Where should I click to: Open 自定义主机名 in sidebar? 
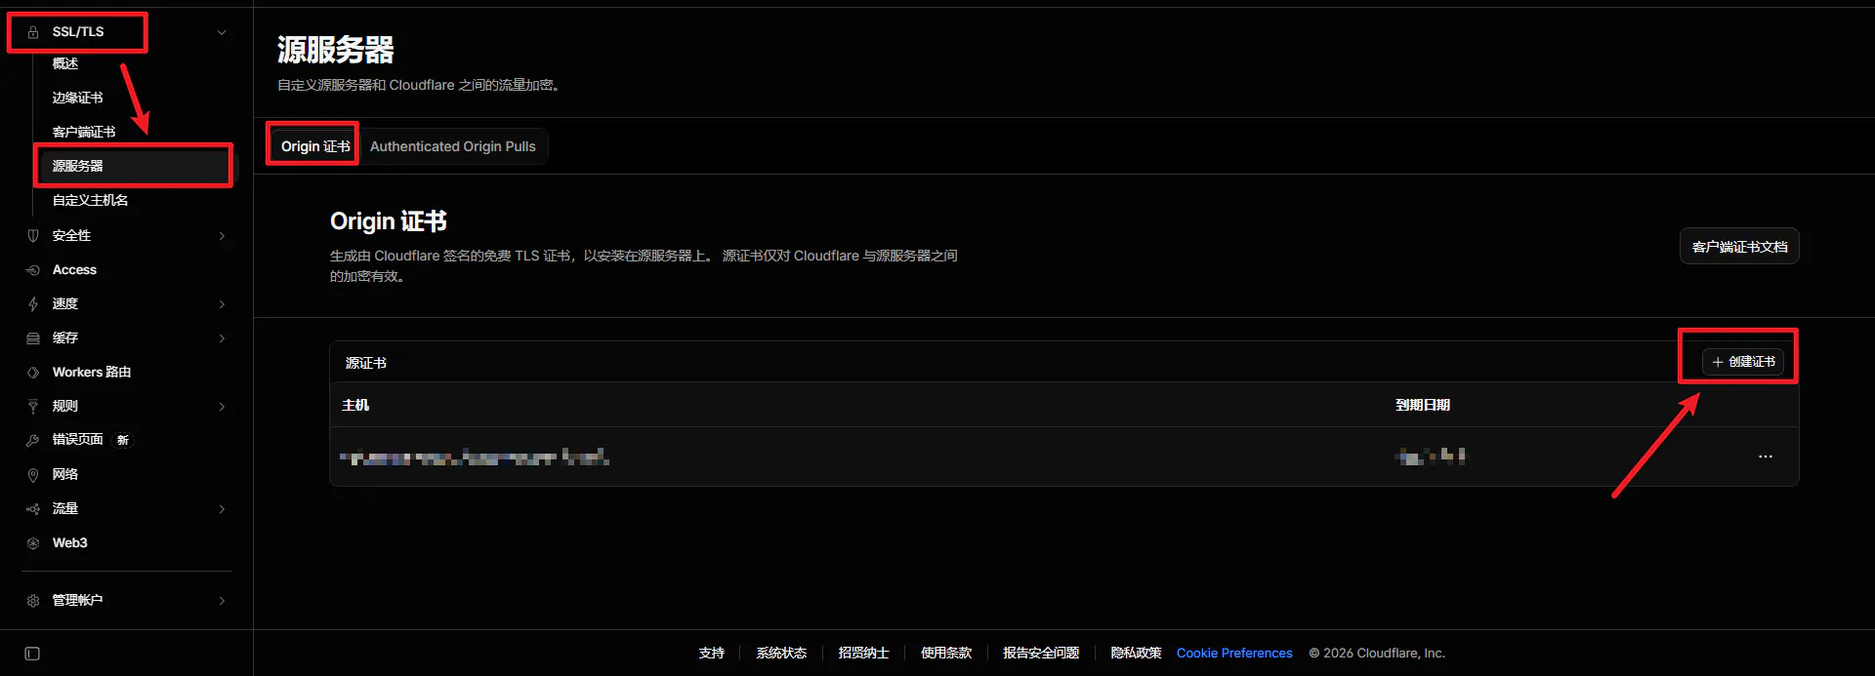tap(90, 200)
